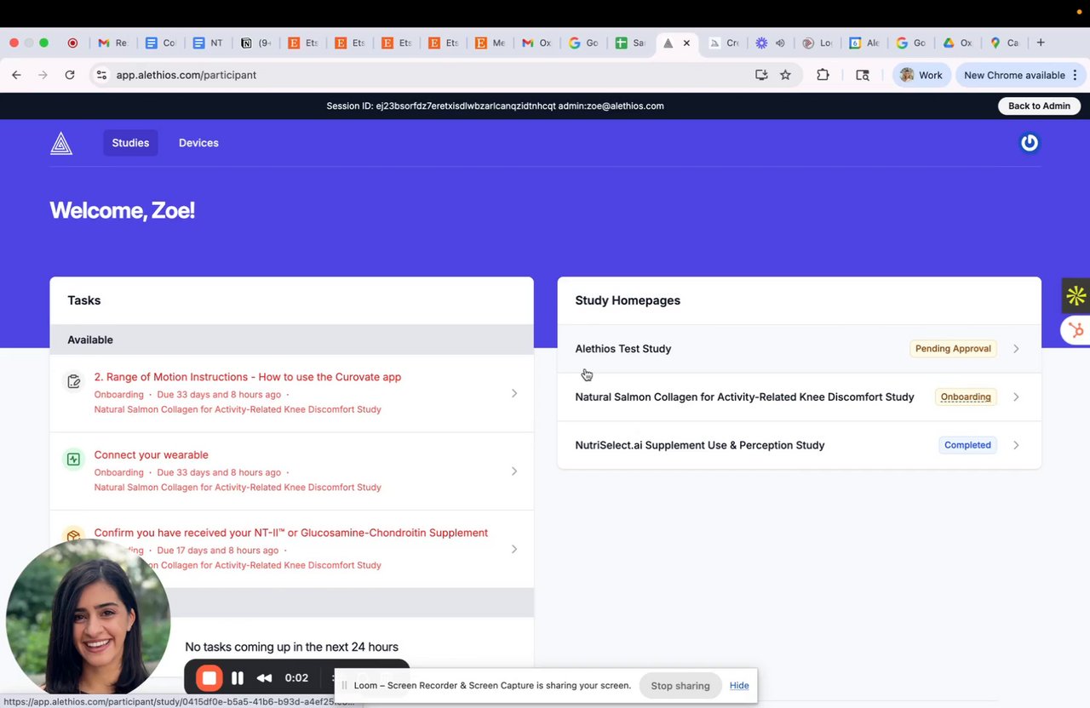The image size is (1090, 708).
Task: Reload the page
Action: click(x=70, y=75)
